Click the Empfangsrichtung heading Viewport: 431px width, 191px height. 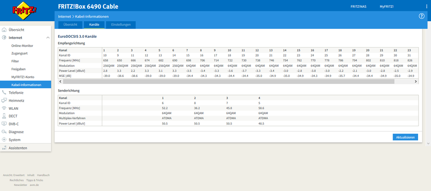click(72, 43)
